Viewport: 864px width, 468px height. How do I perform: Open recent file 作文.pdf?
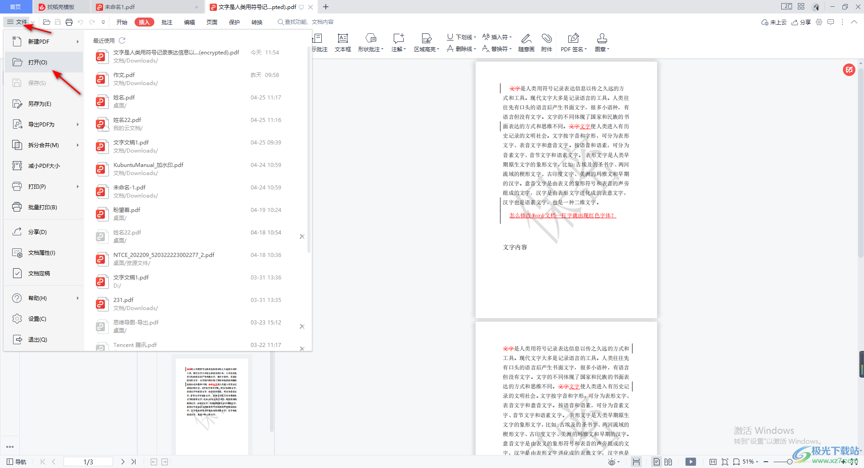point(197,79)
